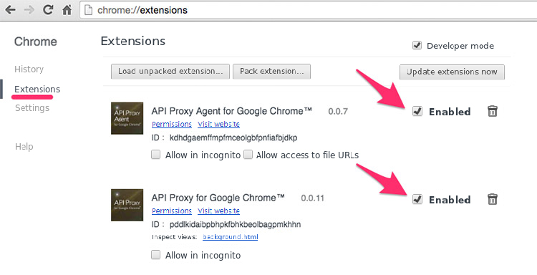The image size is (537, 275).
Task: Go to the home page icon
Action: point(67,9)
